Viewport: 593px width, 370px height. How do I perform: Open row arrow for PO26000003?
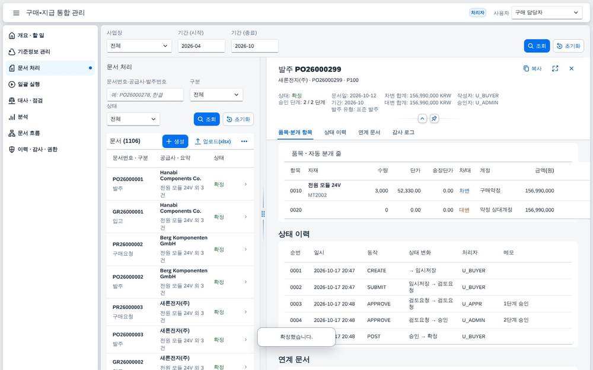pyautogui.click(x=246, y=339)
